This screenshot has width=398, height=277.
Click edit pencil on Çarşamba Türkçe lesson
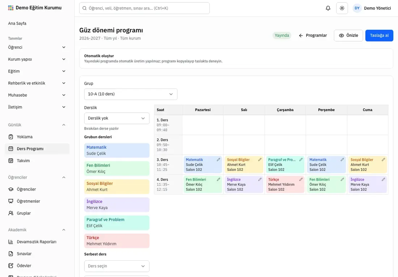tap(301, 179)
